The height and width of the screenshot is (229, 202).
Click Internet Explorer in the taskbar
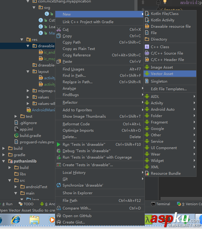(x=16, y=219)
